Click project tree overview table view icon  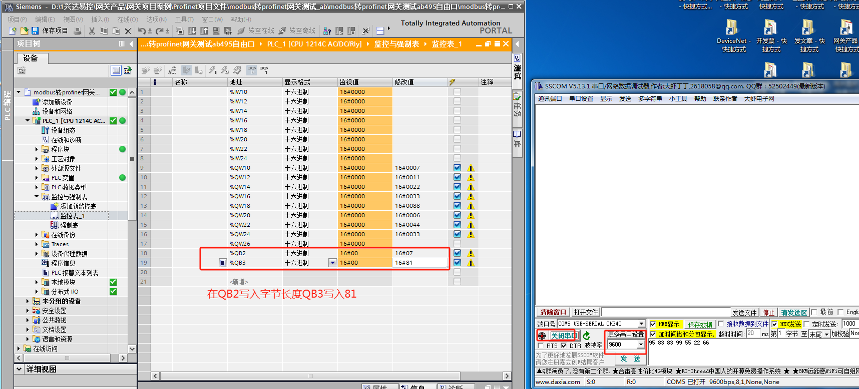tap(116, 70)
